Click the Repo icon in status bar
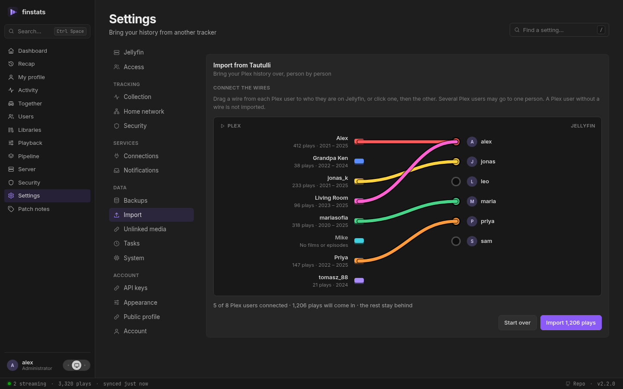 pyautogui.click(x=568, y=384)
